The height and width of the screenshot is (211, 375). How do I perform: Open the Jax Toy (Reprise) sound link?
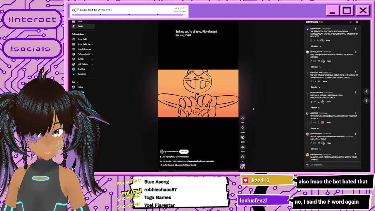[178, 165]
